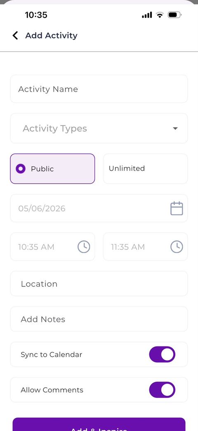Turn off Sync to Calendar switch
This screenshot has height=431, width=198.
[x=162, y=354]
